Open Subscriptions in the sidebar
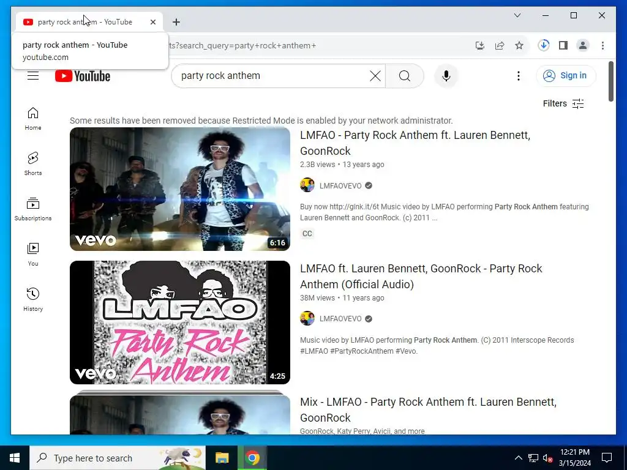Screen dimensions: 627x470 point(33,209)
